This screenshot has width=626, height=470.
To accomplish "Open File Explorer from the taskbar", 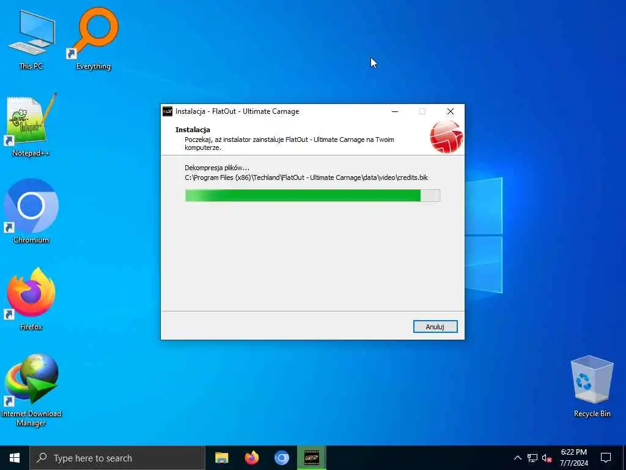I will [x=221, y=458].
